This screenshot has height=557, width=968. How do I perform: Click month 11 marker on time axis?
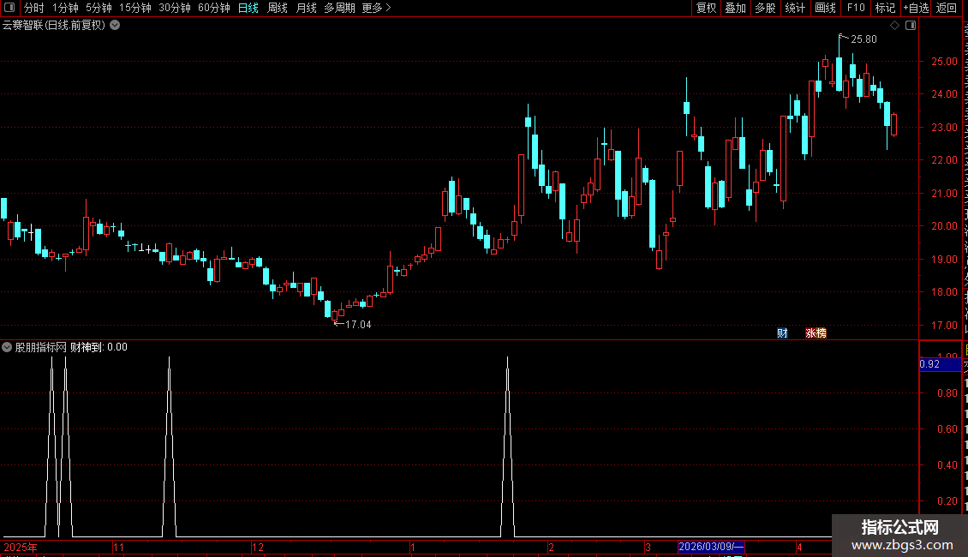click(x=118, y=547)
